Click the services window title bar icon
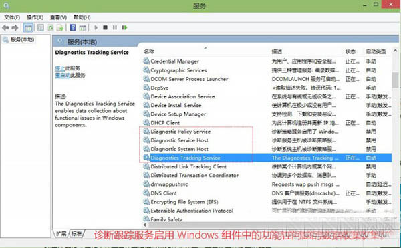Viewport: 401px width, 248px height. click(x=7, y=5)
